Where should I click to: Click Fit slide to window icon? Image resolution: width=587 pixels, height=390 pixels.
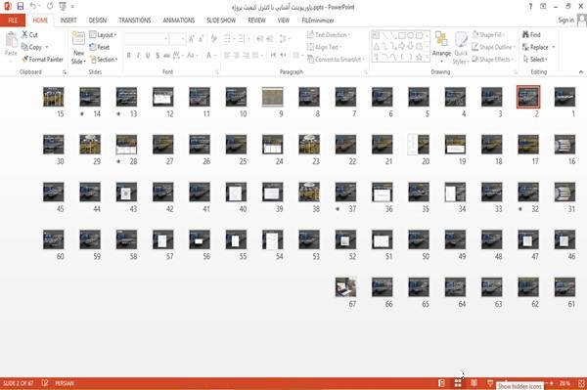tap(581, 383)
